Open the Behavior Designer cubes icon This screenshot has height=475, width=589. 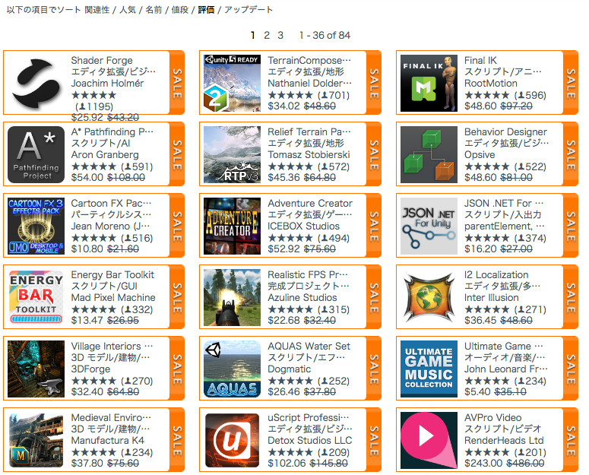click(429, 154)
